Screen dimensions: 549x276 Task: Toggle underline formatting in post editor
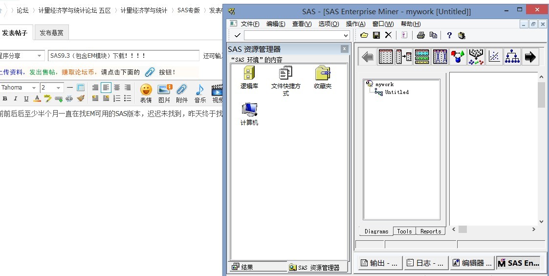point(26,98)
